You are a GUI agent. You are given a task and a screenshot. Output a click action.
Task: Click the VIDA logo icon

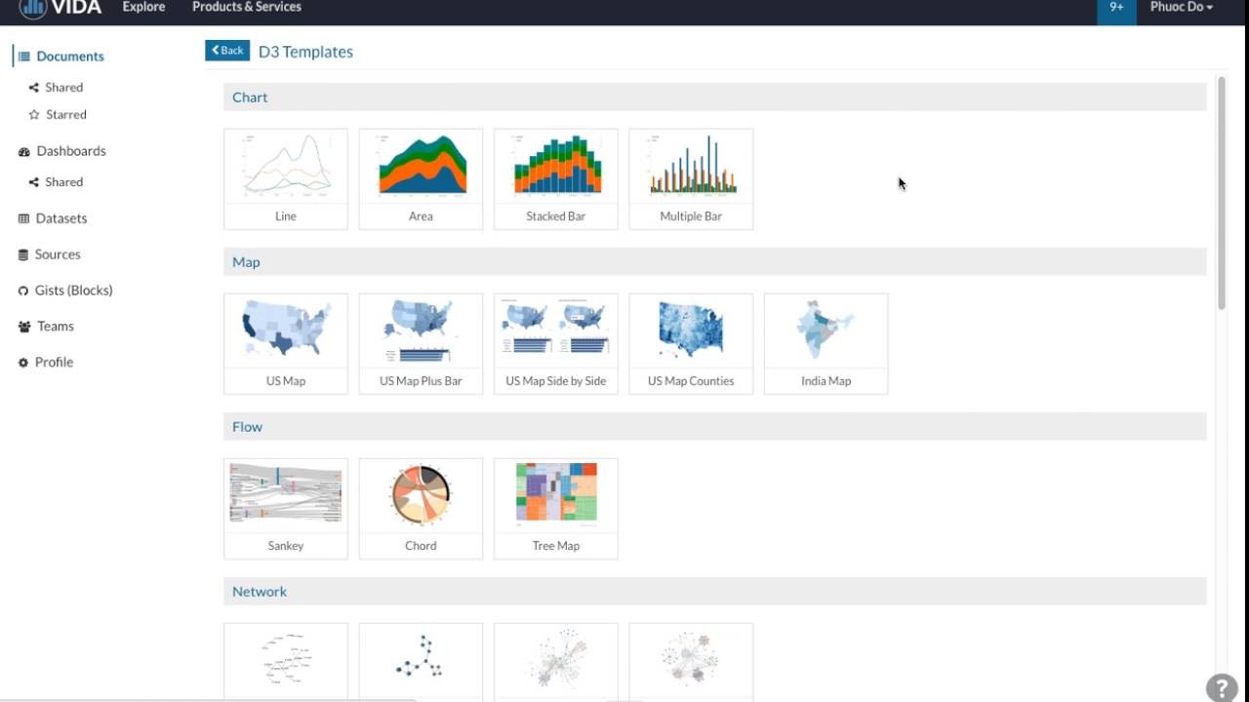click(33, 8)
